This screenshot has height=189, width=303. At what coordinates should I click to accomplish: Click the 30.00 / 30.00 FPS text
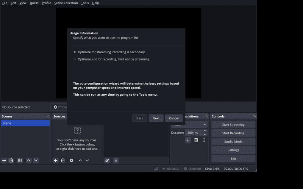236,169
